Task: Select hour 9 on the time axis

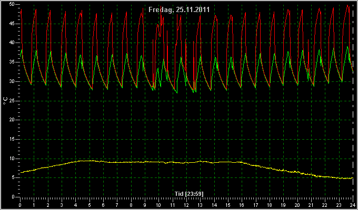Action: pos(145,205)
